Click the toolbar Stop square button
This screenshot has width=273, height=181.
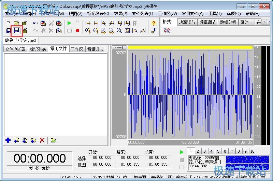tap(70, 31)
